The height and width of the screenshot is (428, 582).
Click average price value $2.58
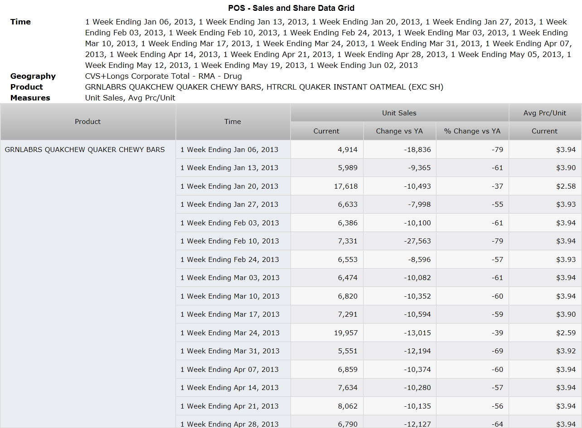(x=566, y=186)
